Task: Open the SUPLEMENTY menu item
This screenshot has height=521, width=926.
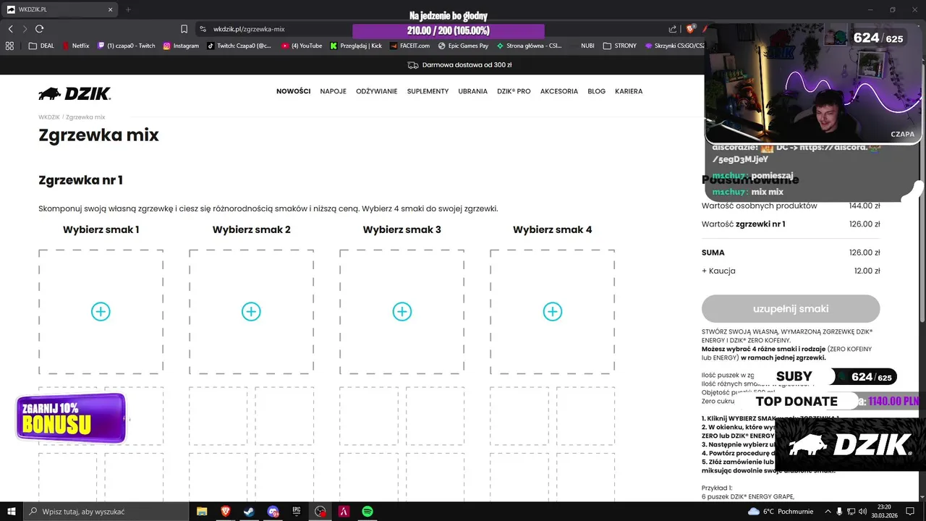Action: point(428,91)
